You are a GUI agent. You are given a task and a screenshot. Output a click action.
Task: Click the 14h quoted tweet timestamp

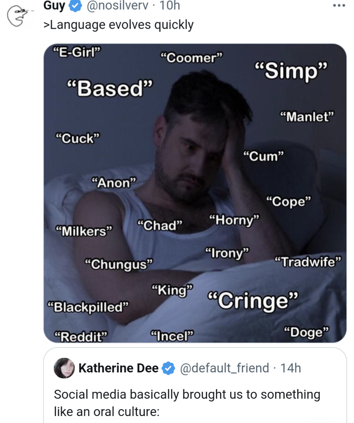[290, 368]
